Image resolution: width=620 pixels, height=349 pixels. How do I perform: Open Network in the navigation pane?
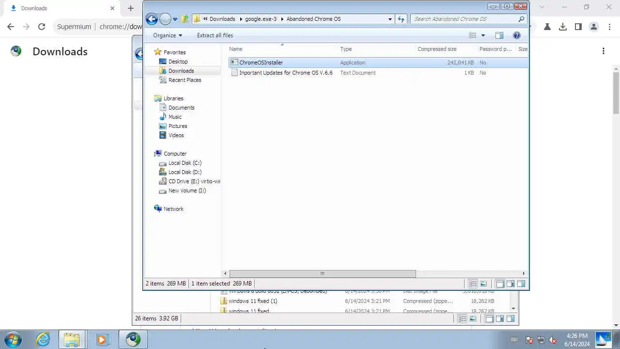click(173, 209)
